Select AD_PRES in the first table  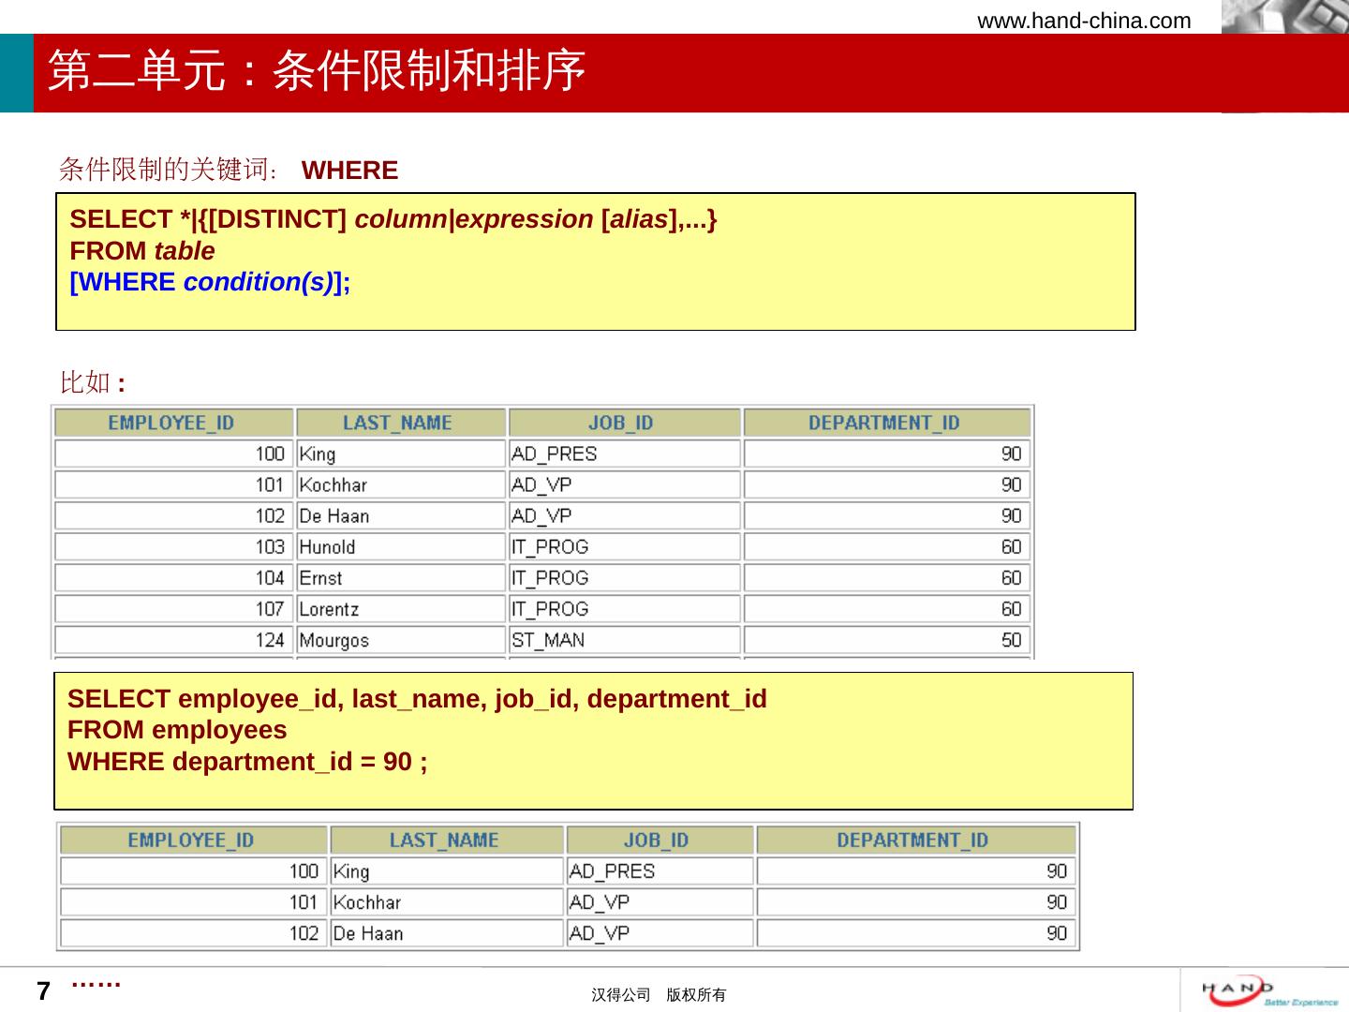tap(624, 454)
